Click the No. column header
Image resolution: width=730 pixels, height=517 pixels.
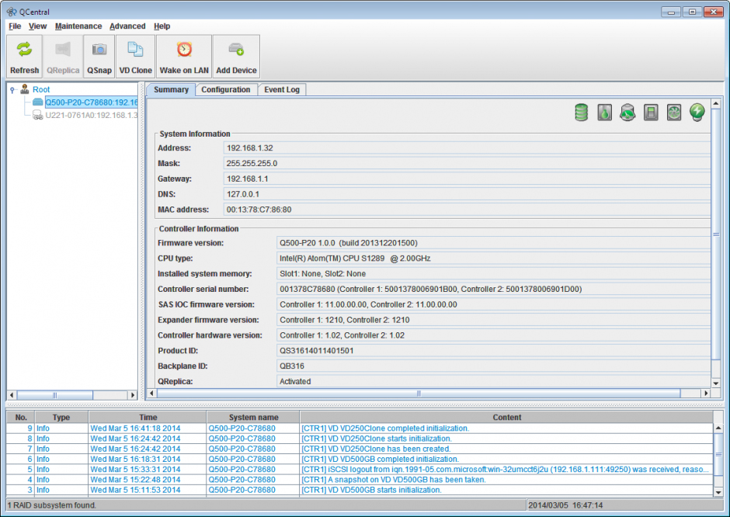(x=21, y=418)
